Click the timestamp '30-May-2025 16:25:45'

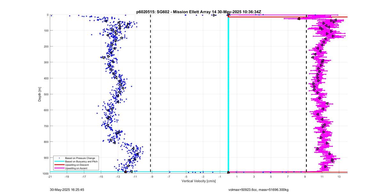click(x=67, y=190)
